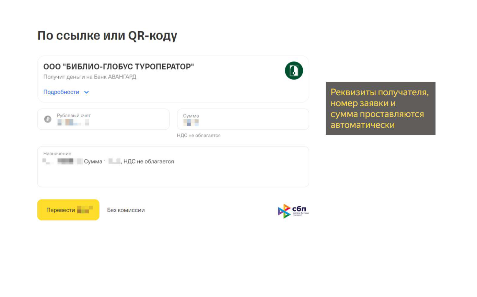This screenshot has width=477, height=297.
Task: Click НДС не облагается note below Сумма
Action: pos(199,135)
